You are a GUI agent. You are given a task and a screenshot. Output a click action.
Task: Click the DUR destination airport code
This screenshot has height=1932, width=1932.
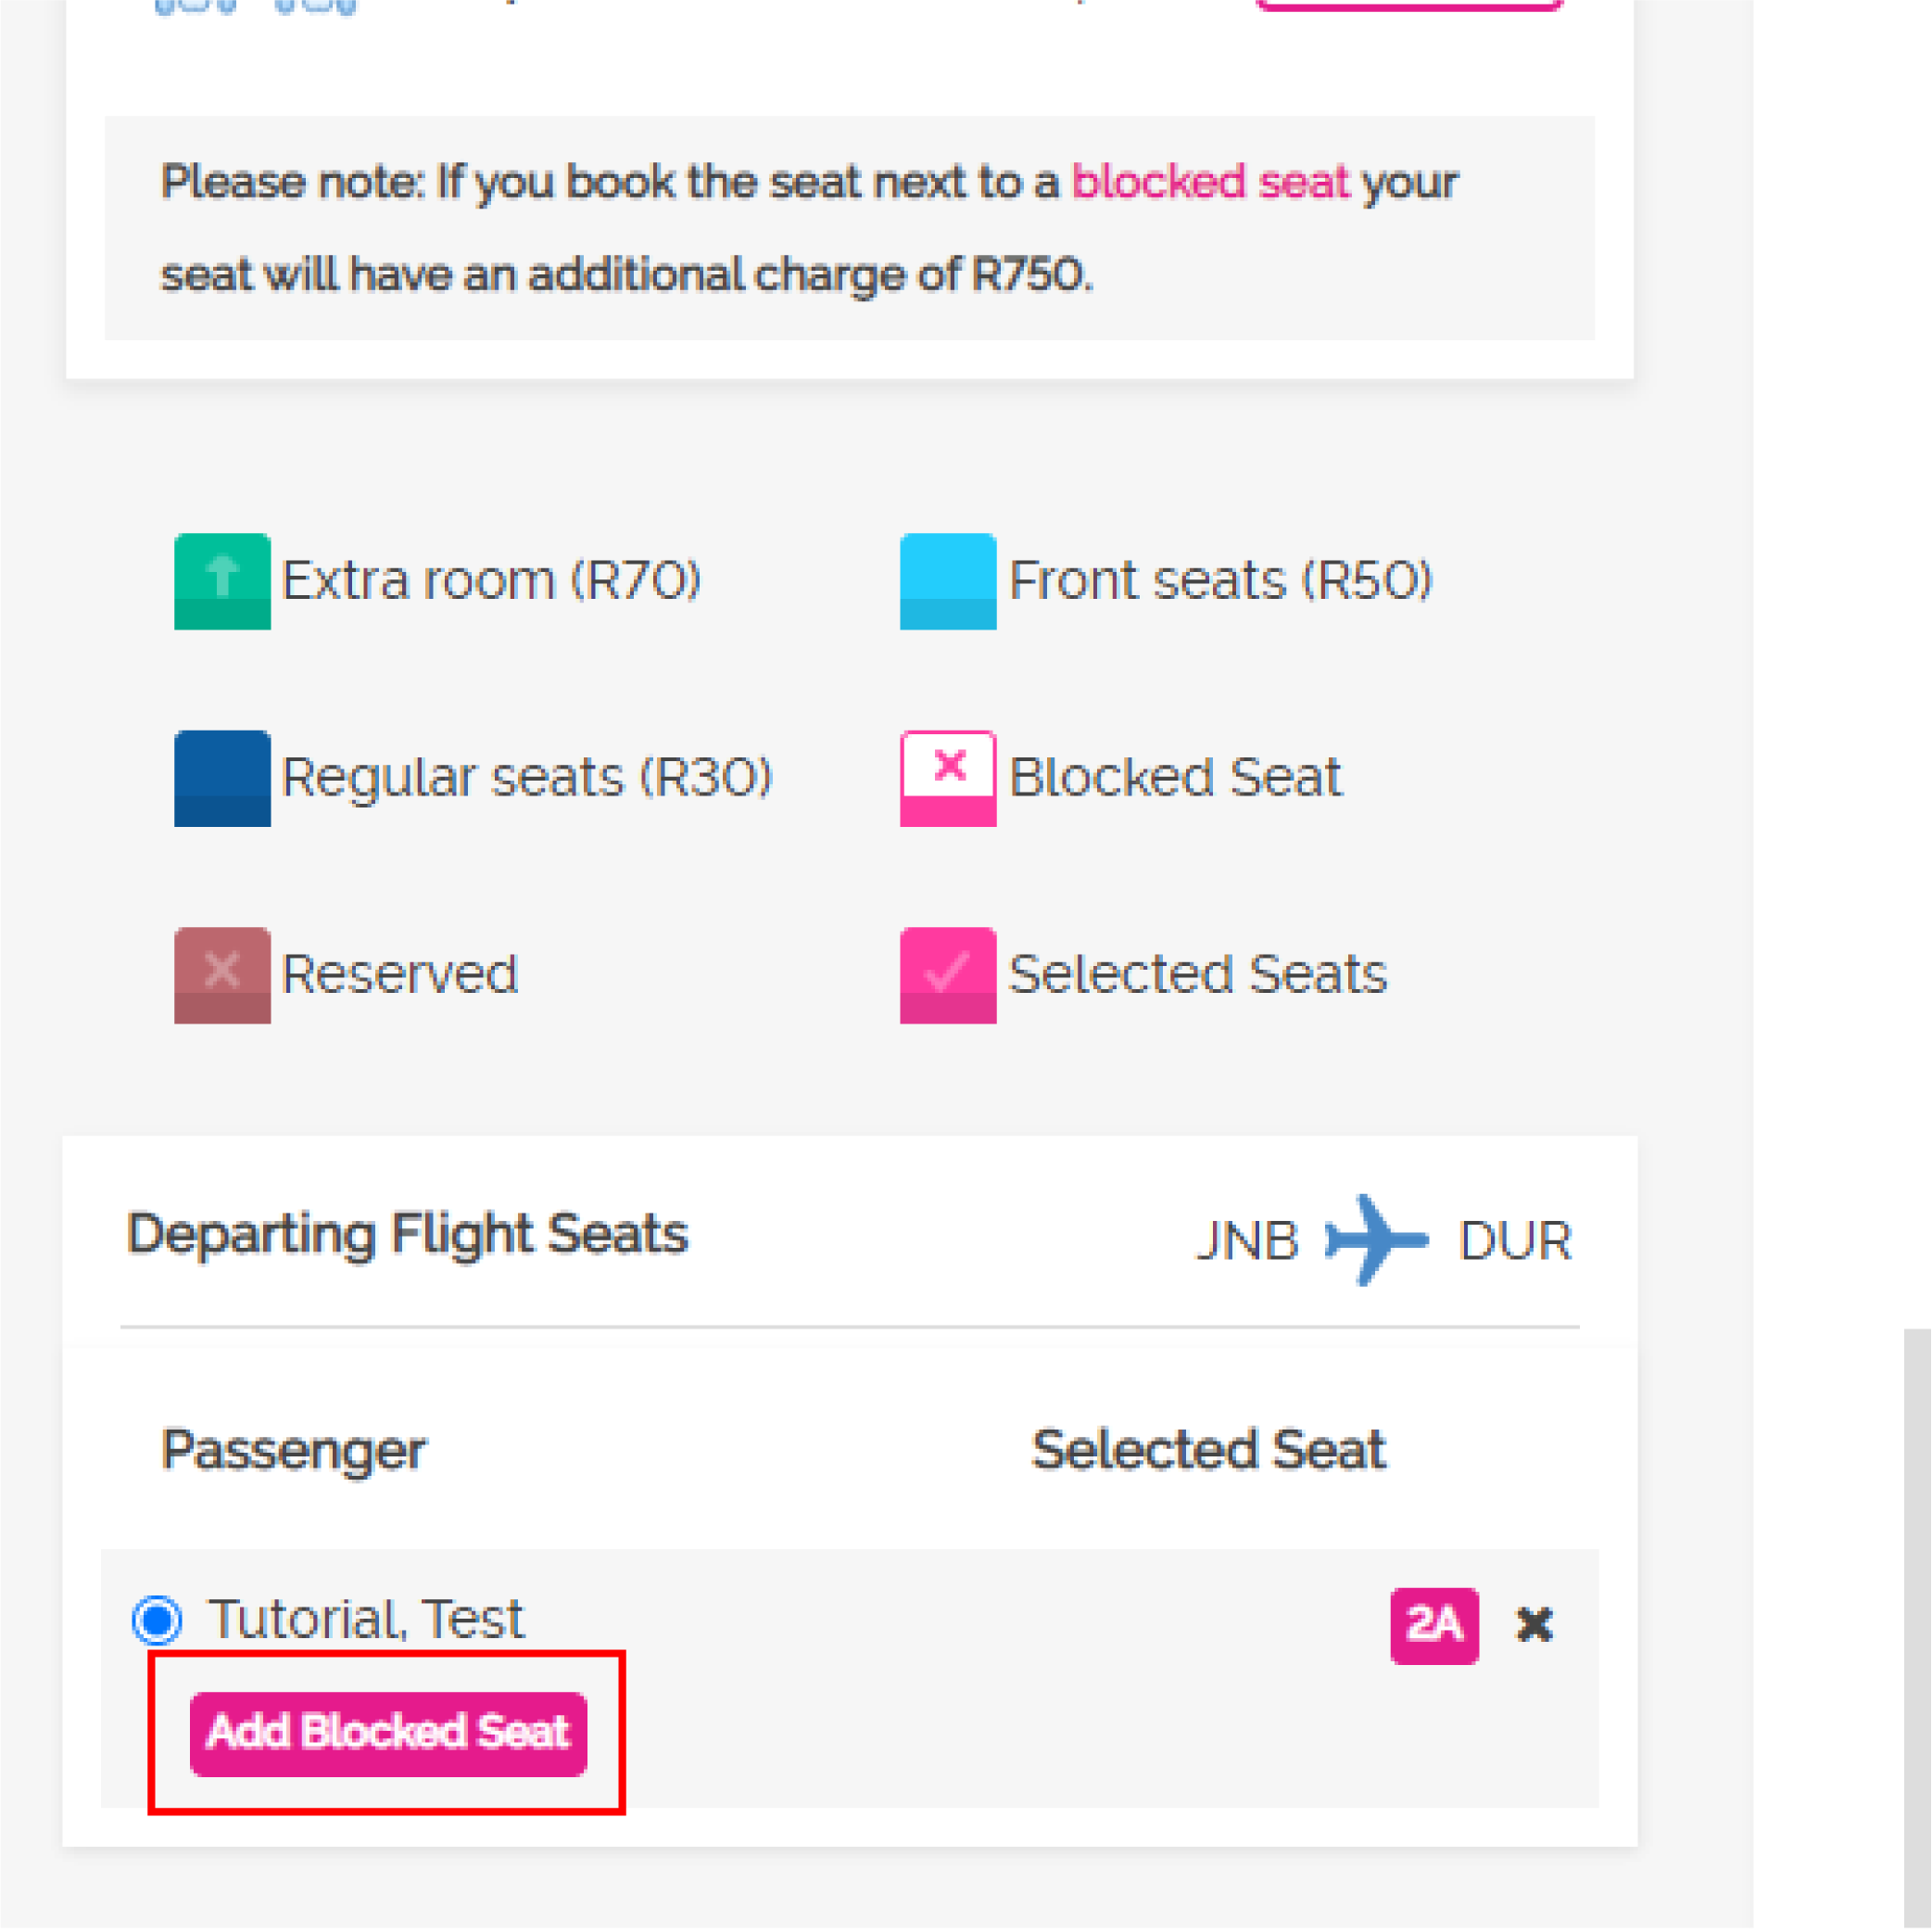click(1515, 1240)
